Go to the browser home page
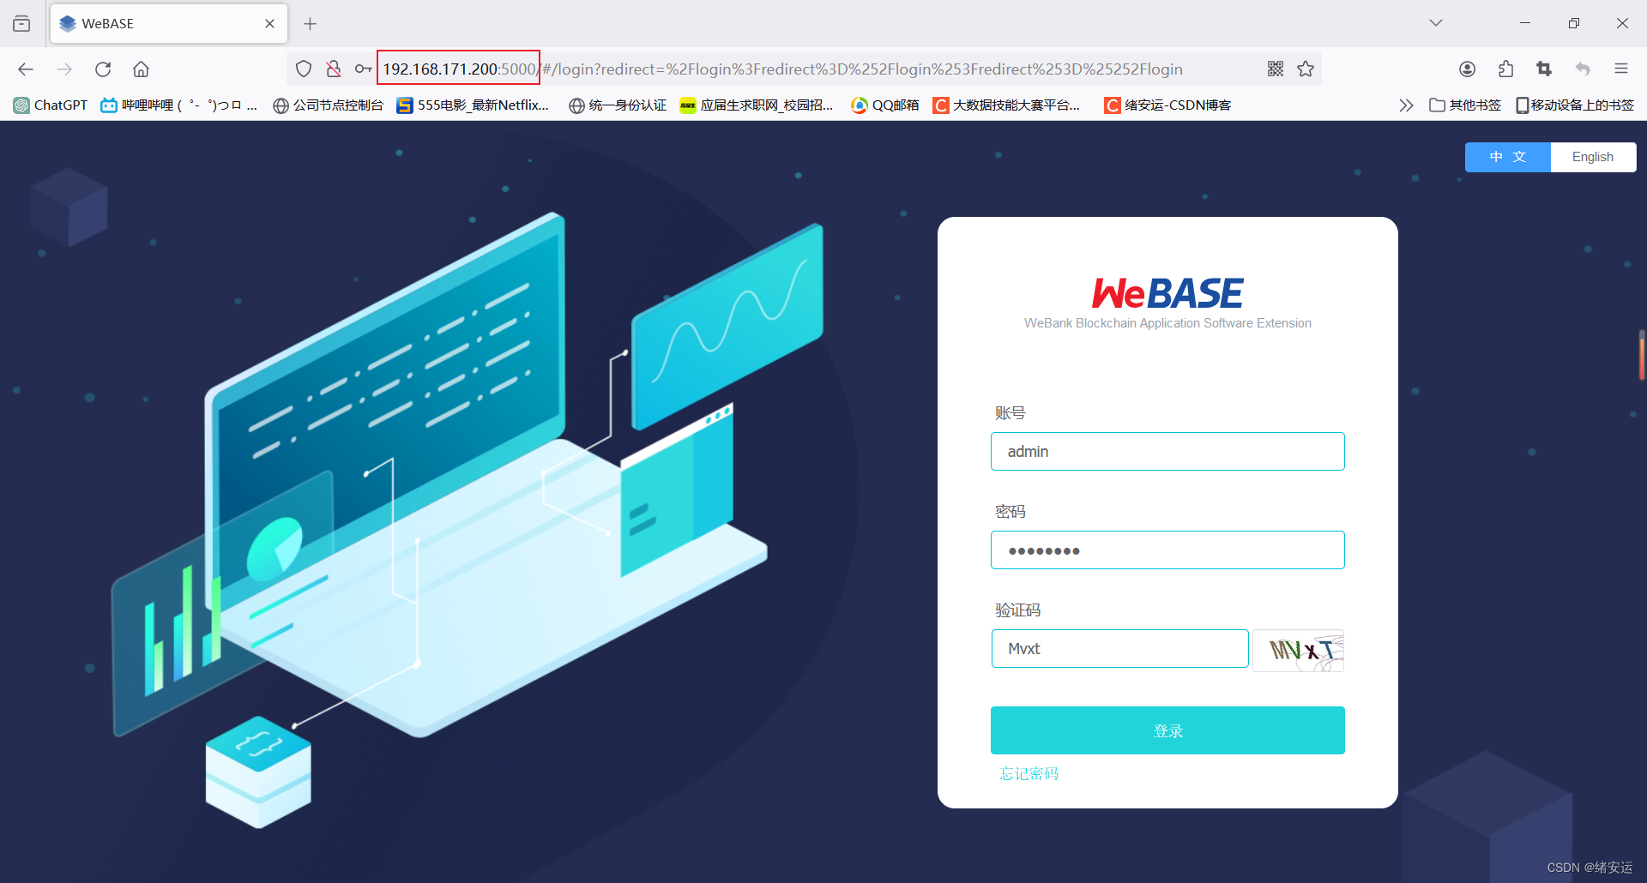Viewport: 1647px width, 883px height. pyautogui.click(x=141, y=69)
